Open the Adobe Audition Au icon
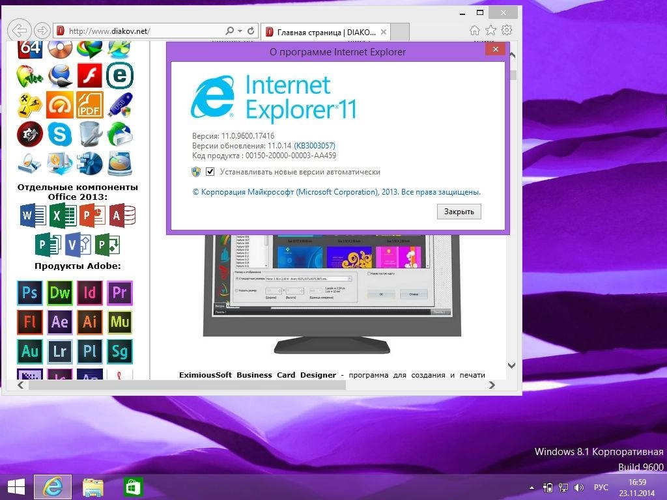This screenshot has height=500, width=667. point(30,351)
